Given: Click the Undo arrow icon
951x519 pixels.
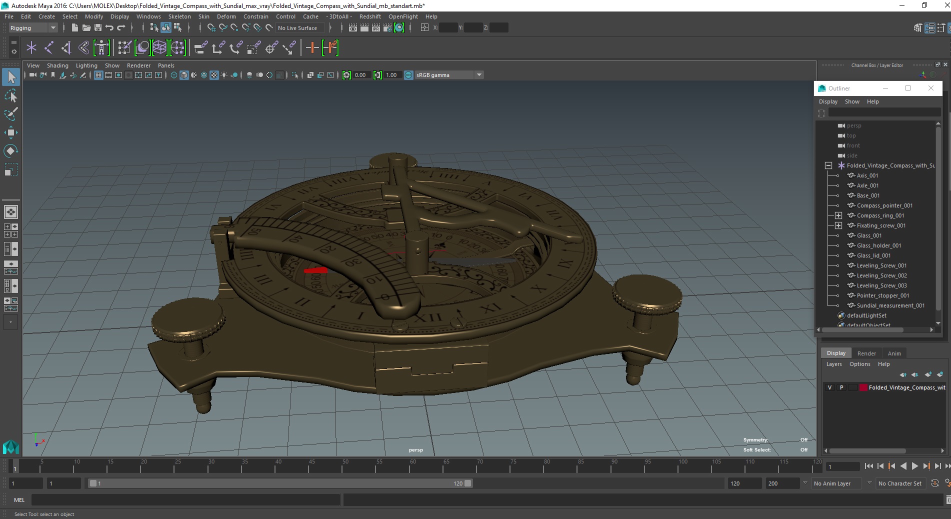Looking at the screenshot, I should click(x=109, y=28).
